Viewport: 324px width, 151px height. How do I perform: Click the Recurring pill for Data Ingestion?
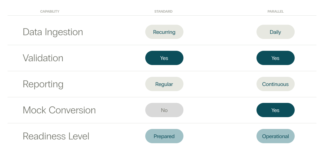point(164,32)
